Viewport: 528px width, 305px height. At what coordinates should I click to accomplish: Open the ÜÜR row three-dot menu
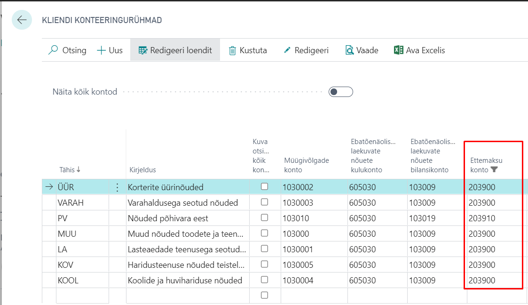click(117, 187)
